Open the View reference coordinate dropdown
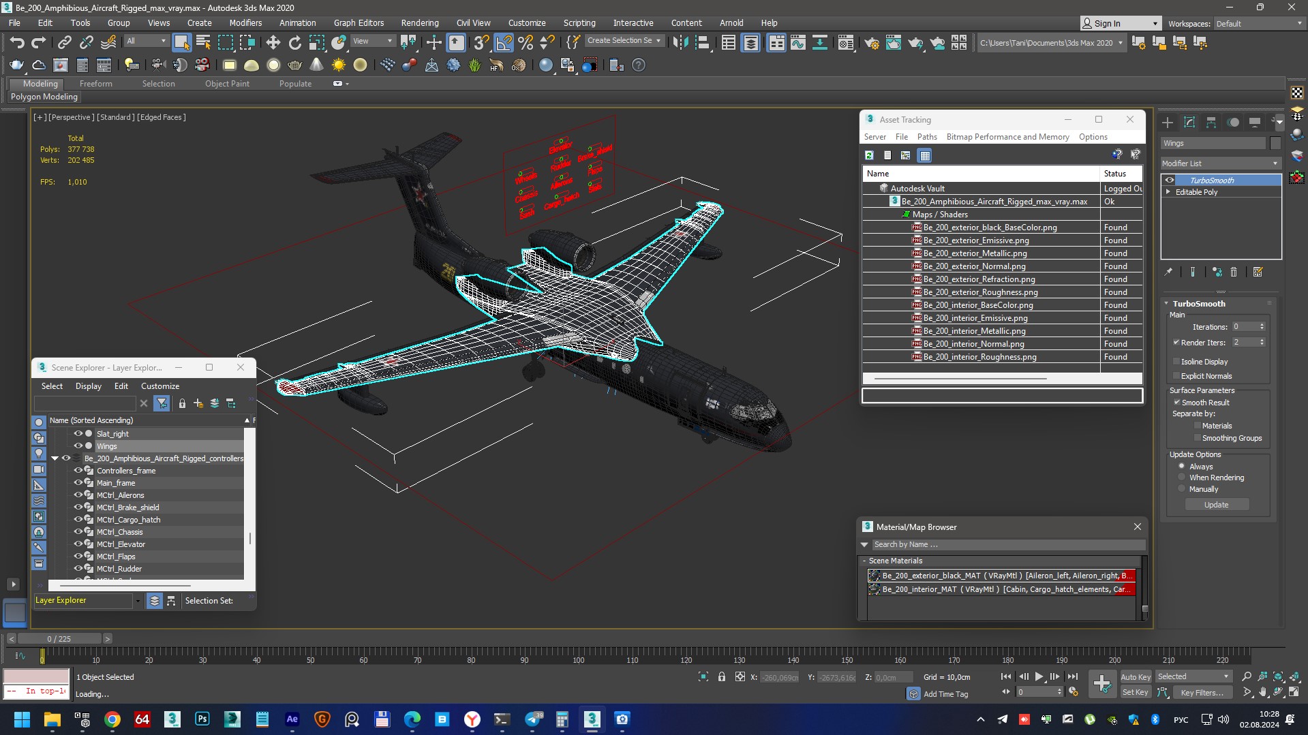 click(x=373, y=41)
